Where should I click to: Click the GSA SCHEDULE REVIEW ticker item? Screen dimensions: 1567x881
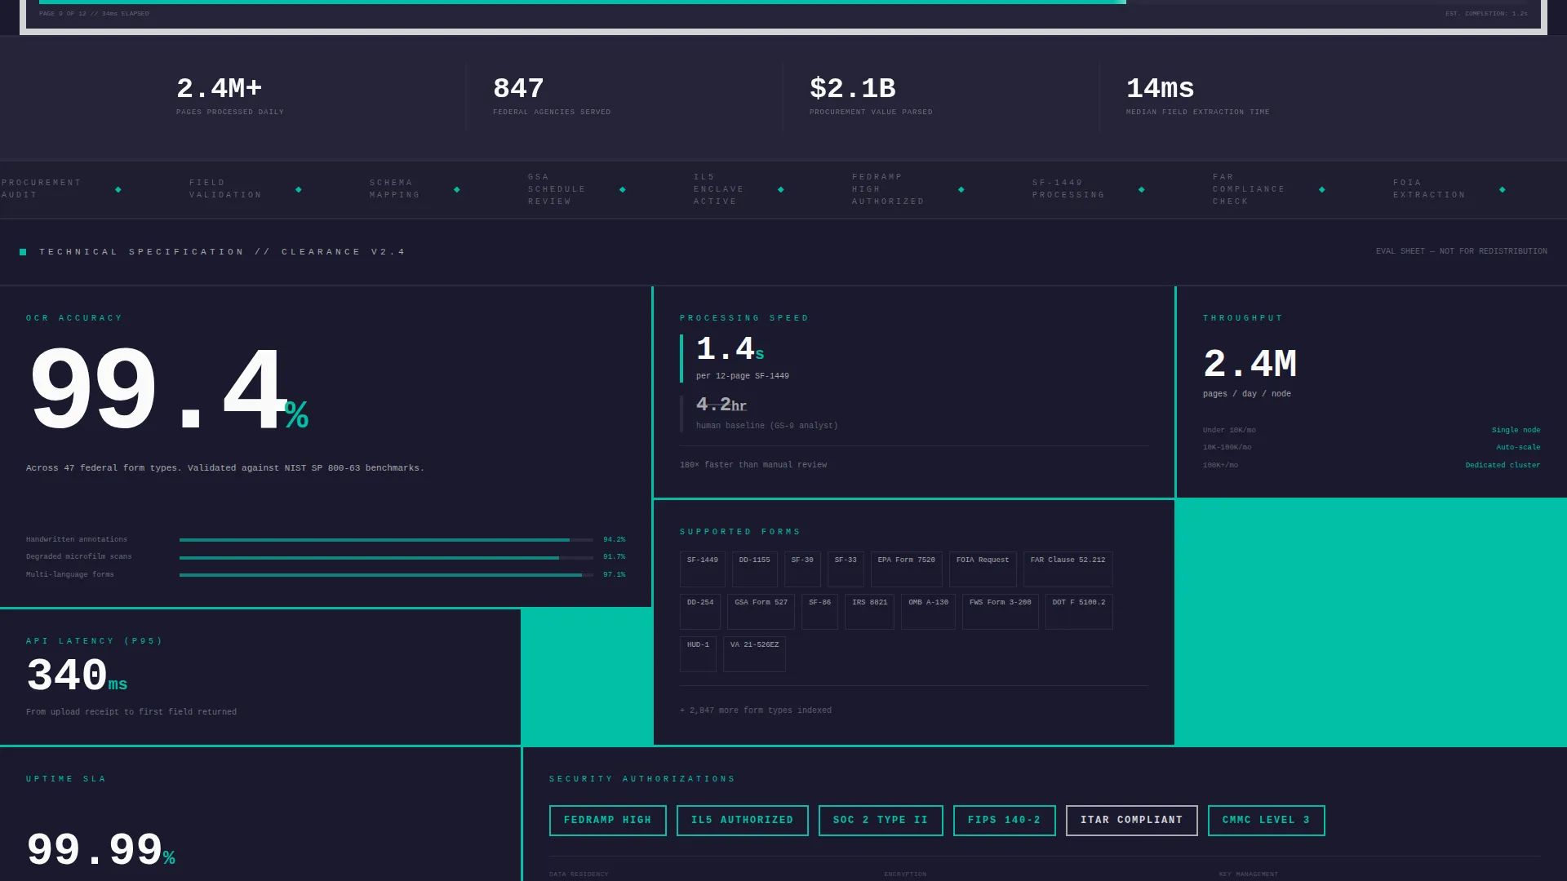[557, 189]
